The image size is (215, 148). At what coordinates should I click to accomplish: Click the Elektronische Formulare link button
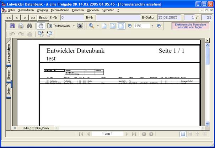pyautogui.click(x=190, y=26)
